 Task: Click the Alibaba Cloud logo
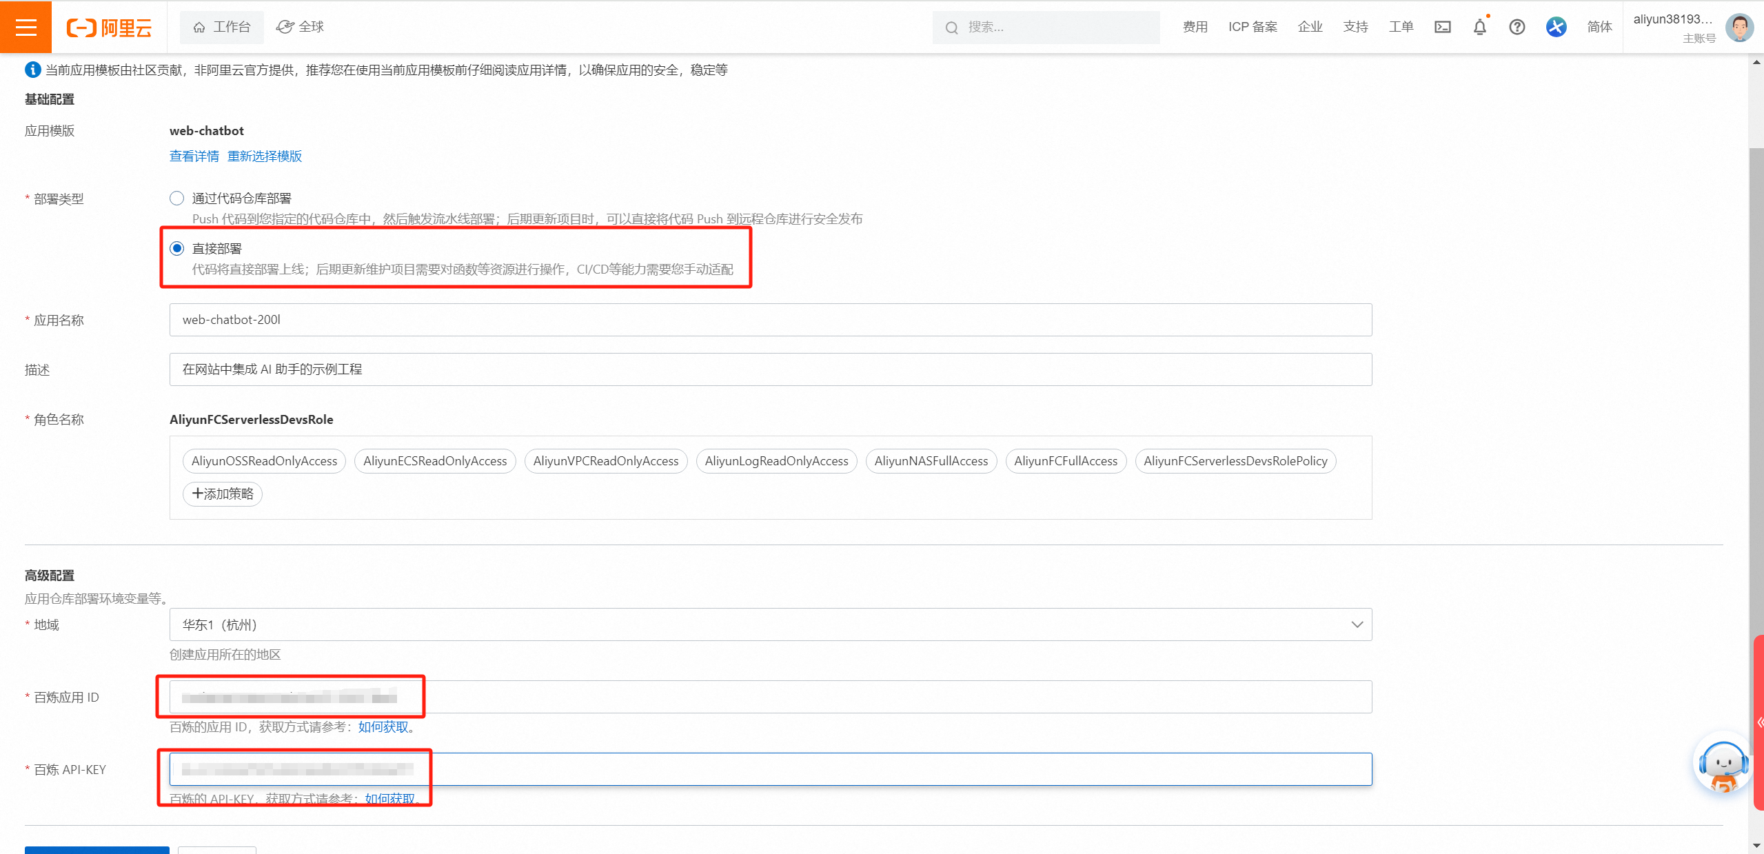(109, 28)
